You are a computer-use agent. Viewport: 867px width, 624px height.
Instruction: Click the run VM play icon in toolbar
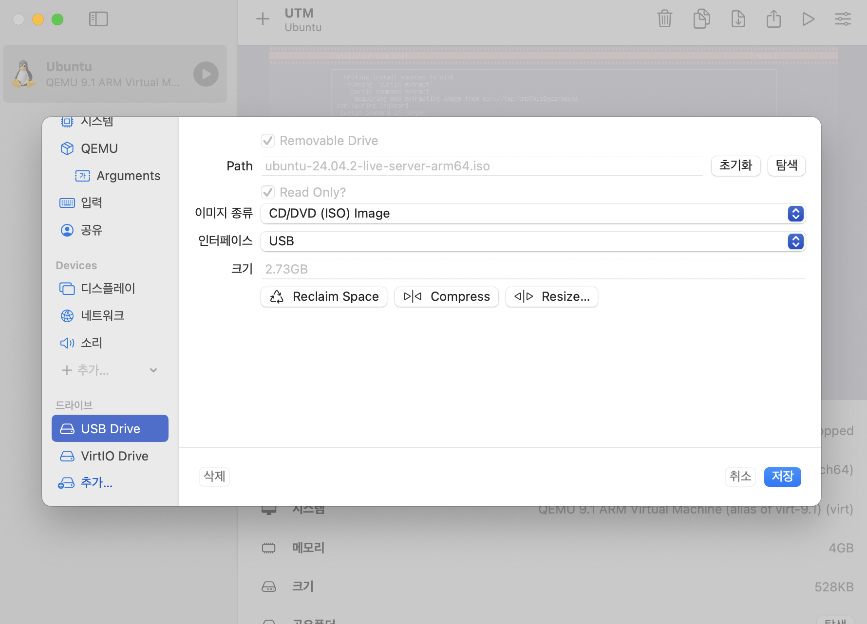809,19
